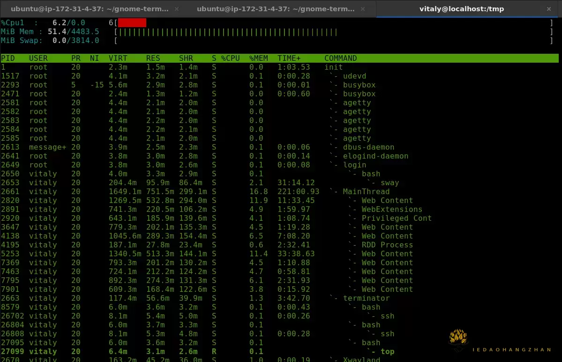The height and width of the screenshot is (362, 562).
Task: Select the agetty row with PID 2585
Action: click(x=279, y=138)
